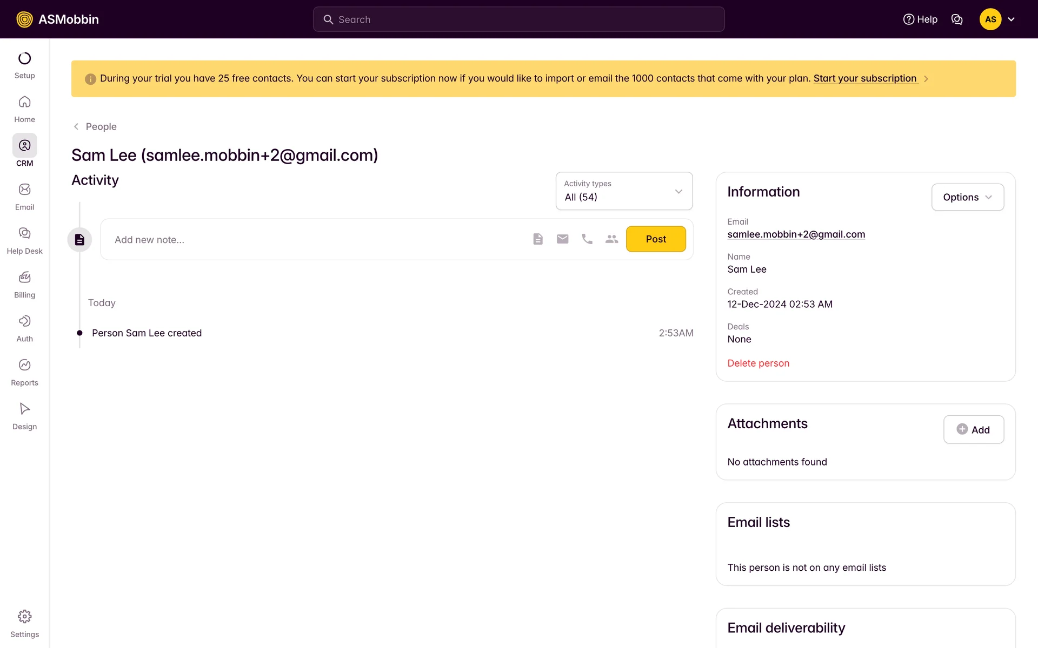Expand the Activity types dropdown
This screenshot has width=1038, height=648.
(624, 191)
